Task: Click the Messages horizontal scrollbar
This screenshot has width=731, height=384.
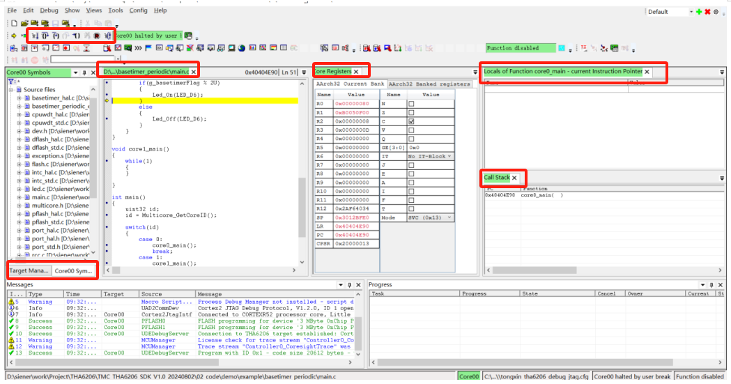Action: [183, 362]
